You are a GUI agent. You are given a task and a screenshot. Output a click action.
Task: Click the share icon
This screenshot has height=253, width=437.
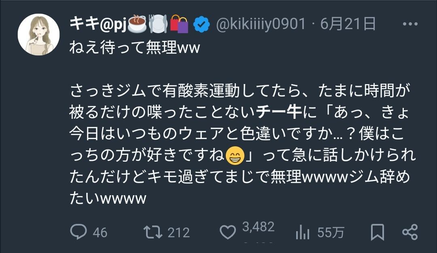tap(410, 232)
